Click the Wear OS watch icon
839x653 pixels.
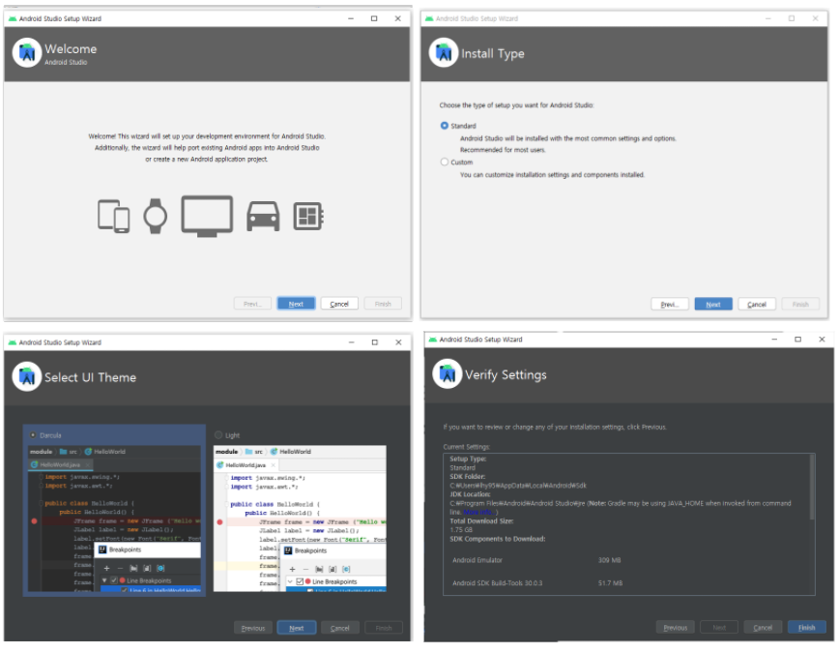[x=156, y=216]
